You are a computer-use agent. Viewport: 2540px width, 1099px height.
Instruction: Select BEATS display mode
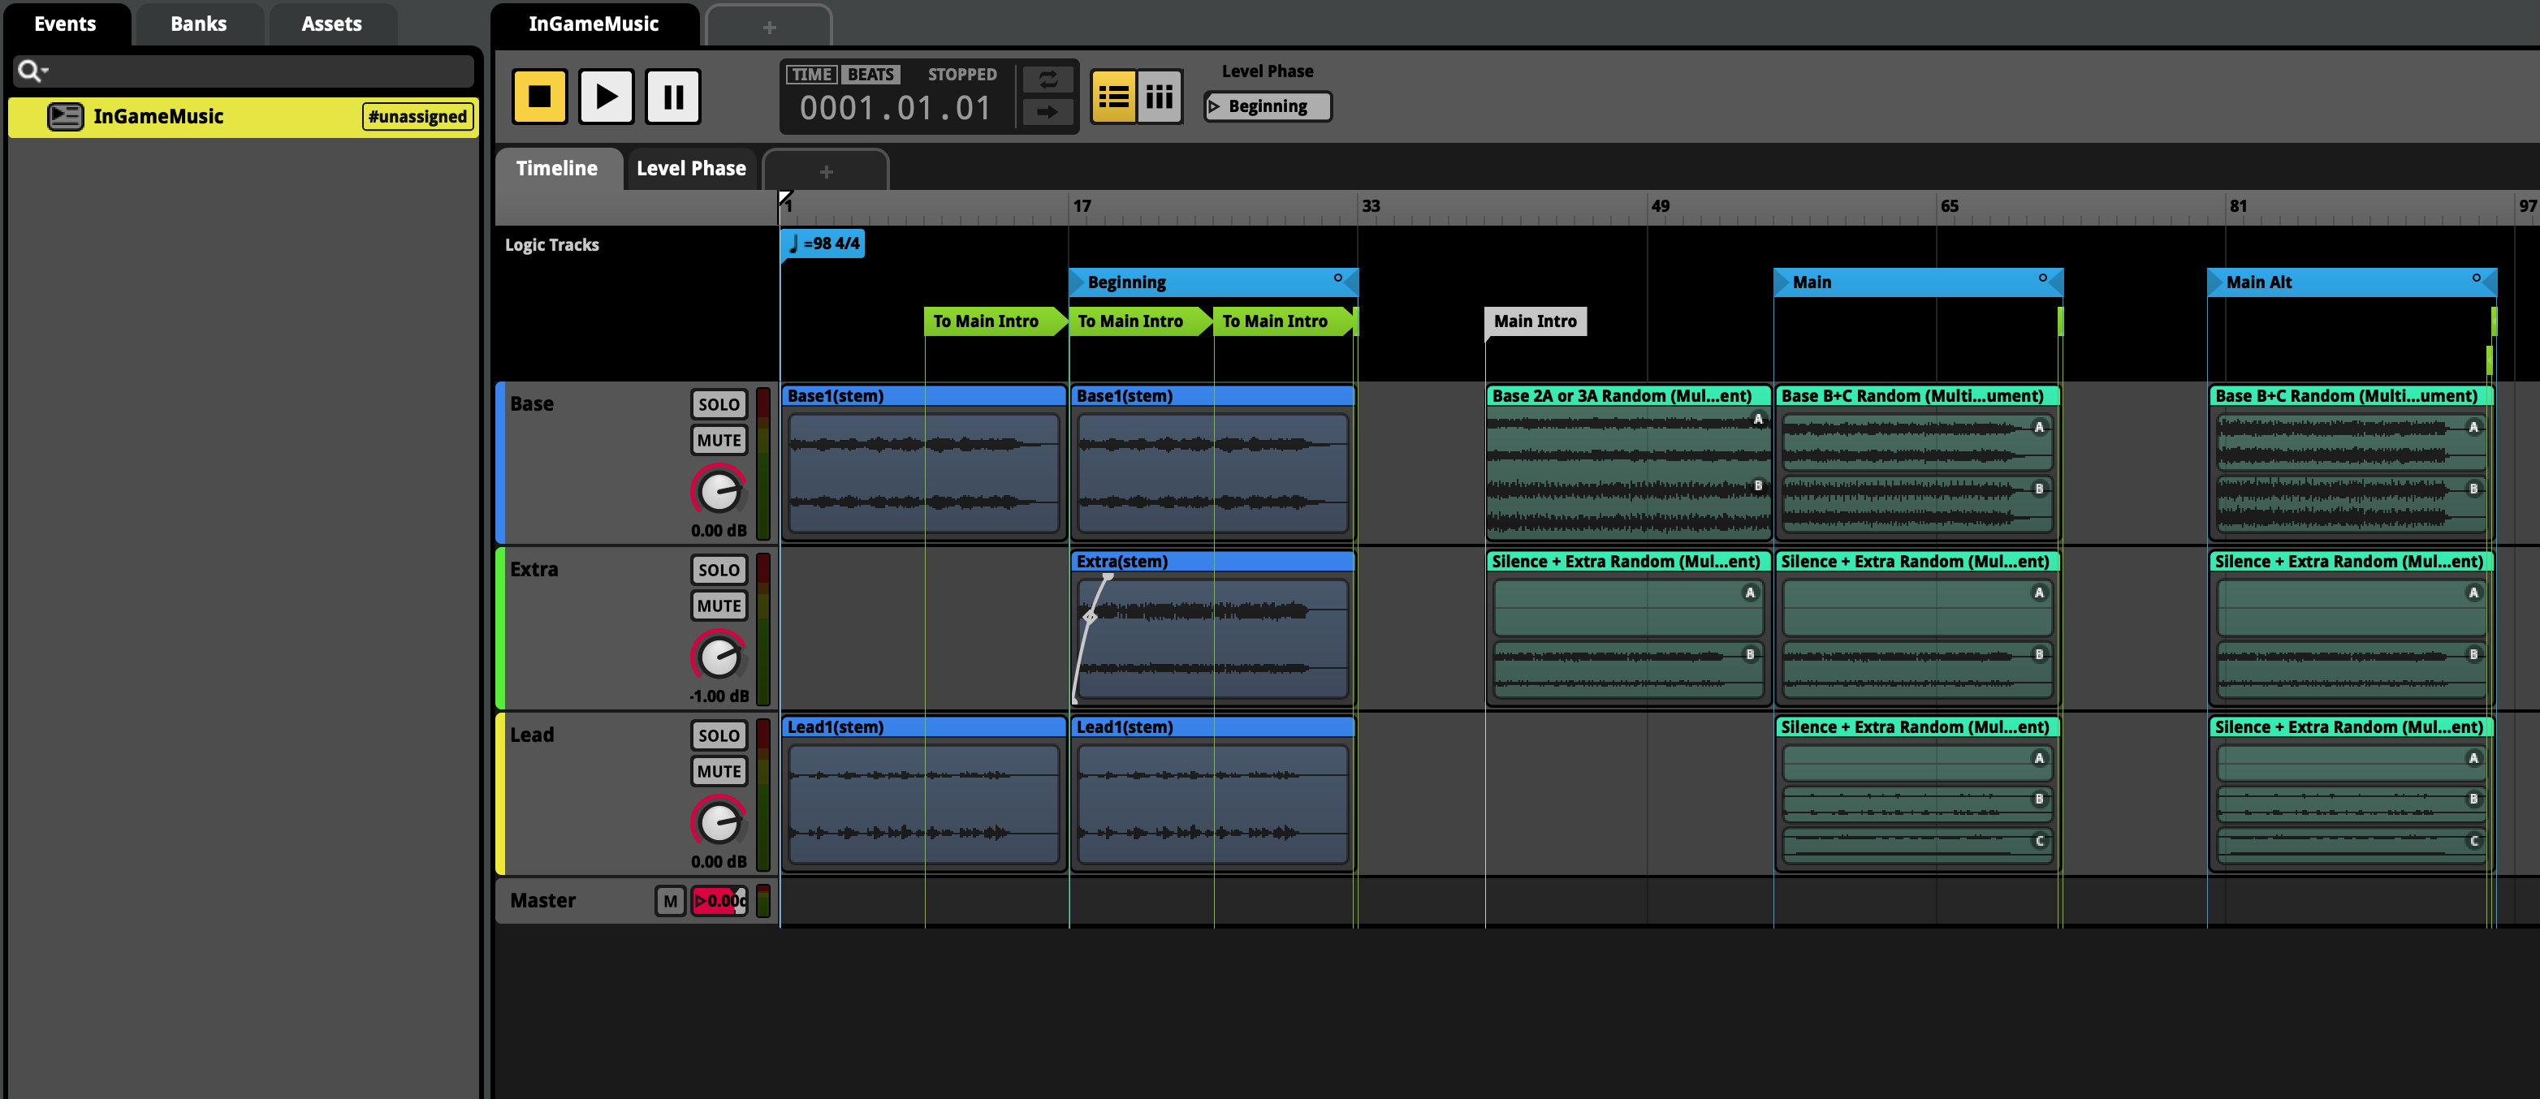tap(870, 75)
